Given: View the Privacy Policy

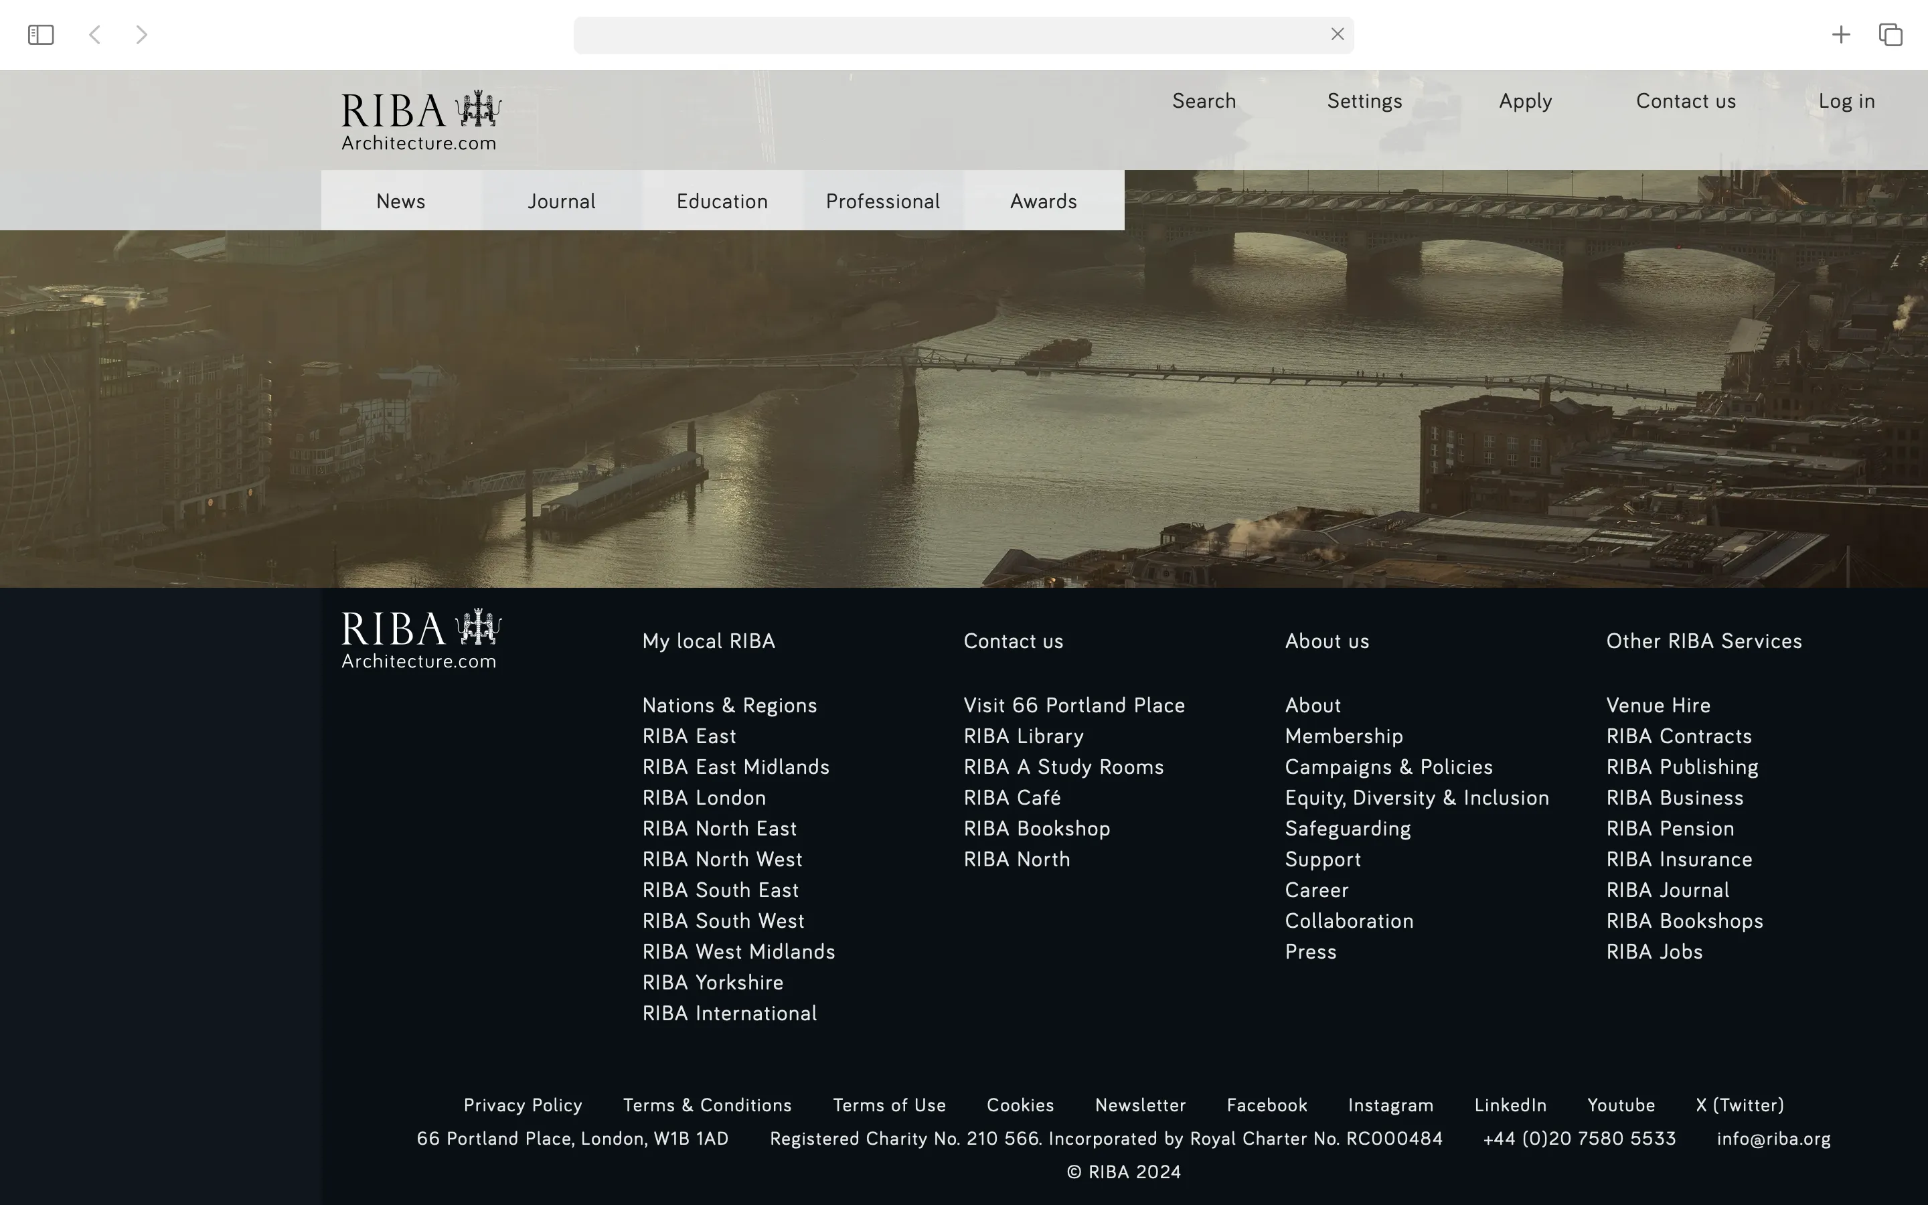Looking at the screenshot, I should pyautogui.click(x=523, y=1105).
